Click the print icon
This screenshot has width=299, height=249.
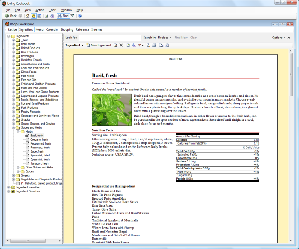coord(154,45)
